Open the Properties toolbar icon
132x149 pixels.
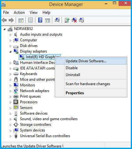[x=30, y=20]
